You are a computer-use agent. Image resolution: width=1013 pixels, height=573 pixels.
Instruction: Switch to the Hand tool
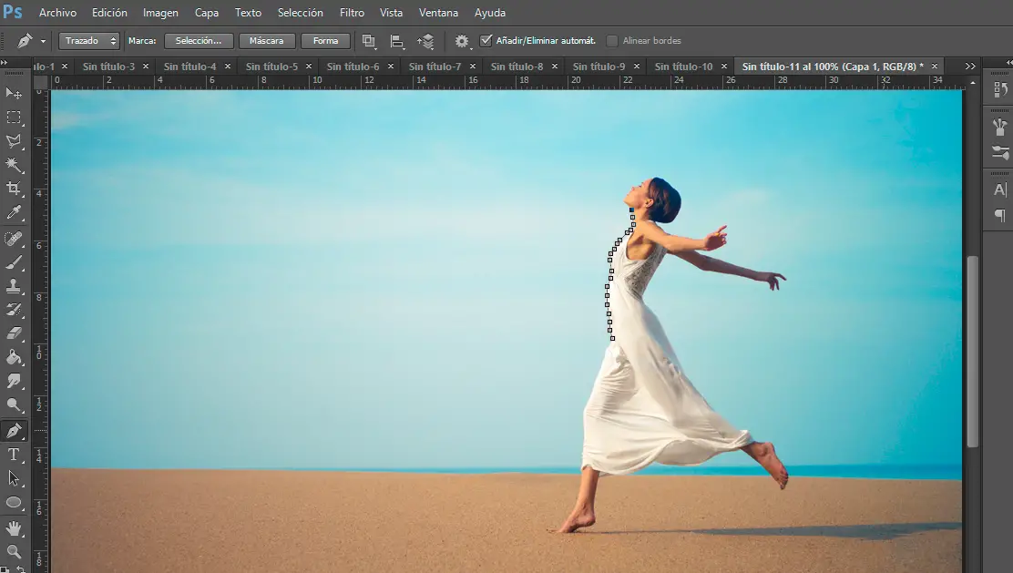pyautogui.click(x=14, y=527)
